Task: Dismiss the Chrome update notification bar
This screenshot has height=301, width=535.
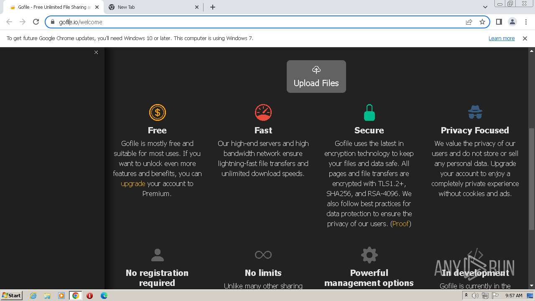Action: [x=525, y=38]
